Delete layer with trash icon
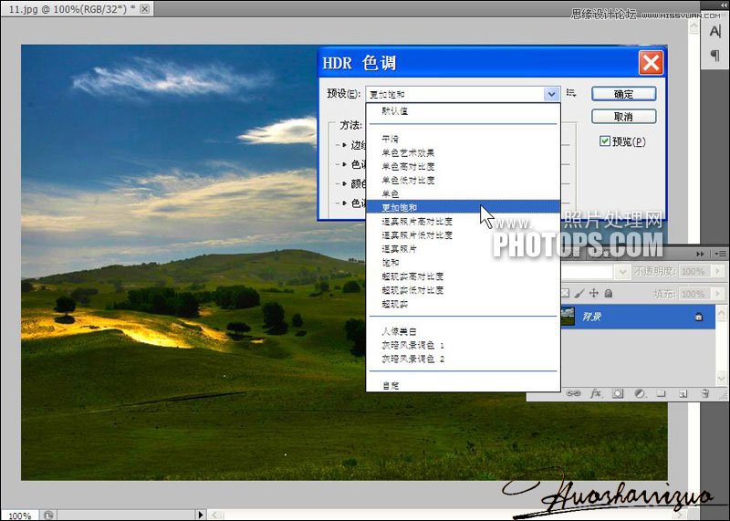This screenshot has width=730, height=521. tap(705, 394)
